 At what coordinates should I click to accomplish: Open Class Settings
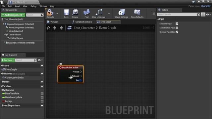[122, 14]
